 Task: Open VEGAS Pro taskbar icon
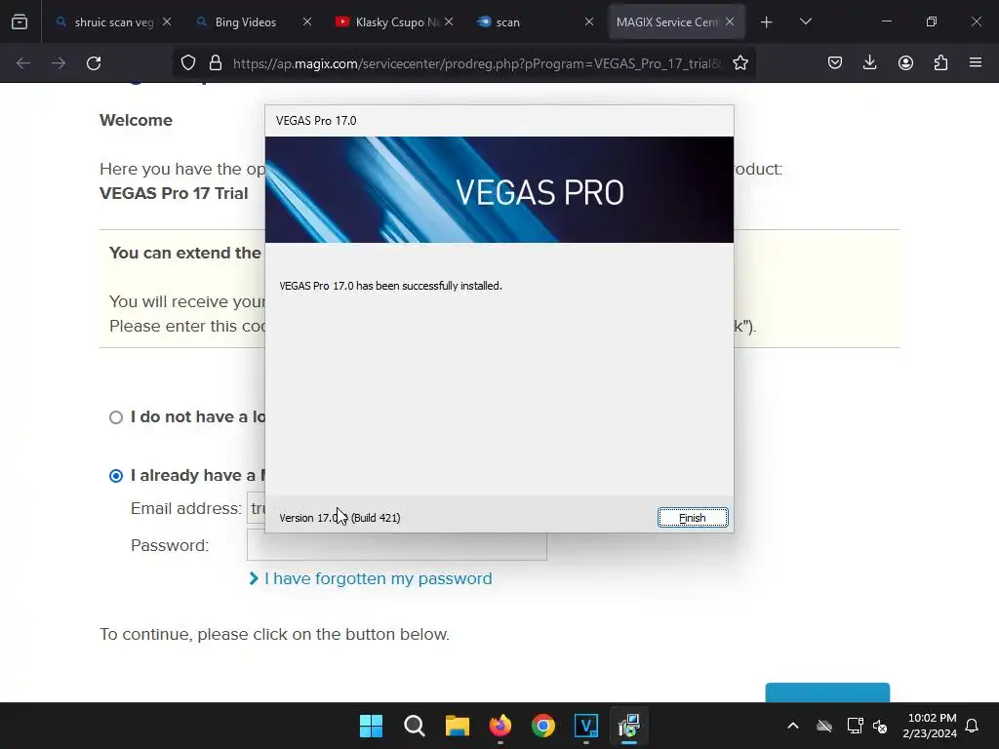coord(586,726)
